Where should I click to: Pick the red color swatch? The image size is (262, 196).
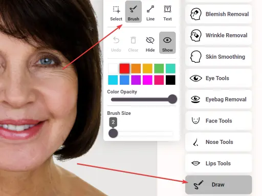coord(124,68)
